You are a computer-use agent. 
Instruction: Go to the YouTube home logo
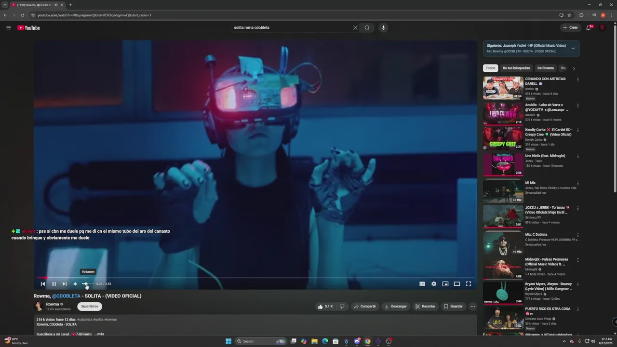29,27
